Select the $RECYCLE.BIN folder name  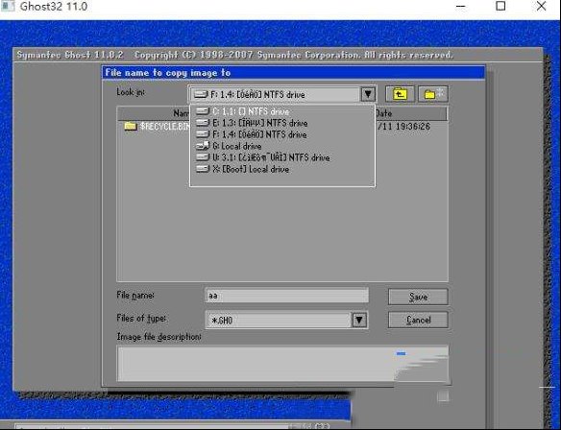(x=164, y=126)
